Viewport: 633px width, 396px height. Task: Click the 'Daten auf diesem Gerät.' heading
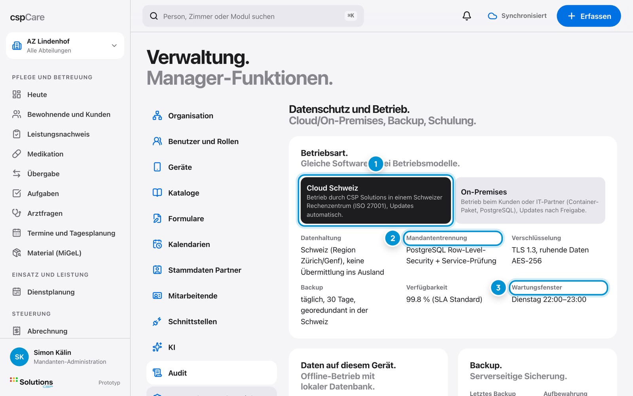coord(348,365)
